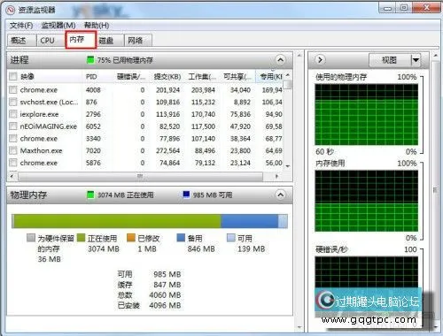Screen dimensions: 443x336
Task: Open the 文件(F) menu
Action: point(21,26)
